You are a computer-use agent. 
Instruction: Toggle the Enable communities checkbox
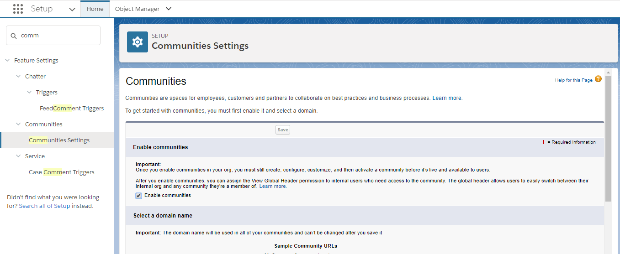pyautogui.click(x=138, y=196)
